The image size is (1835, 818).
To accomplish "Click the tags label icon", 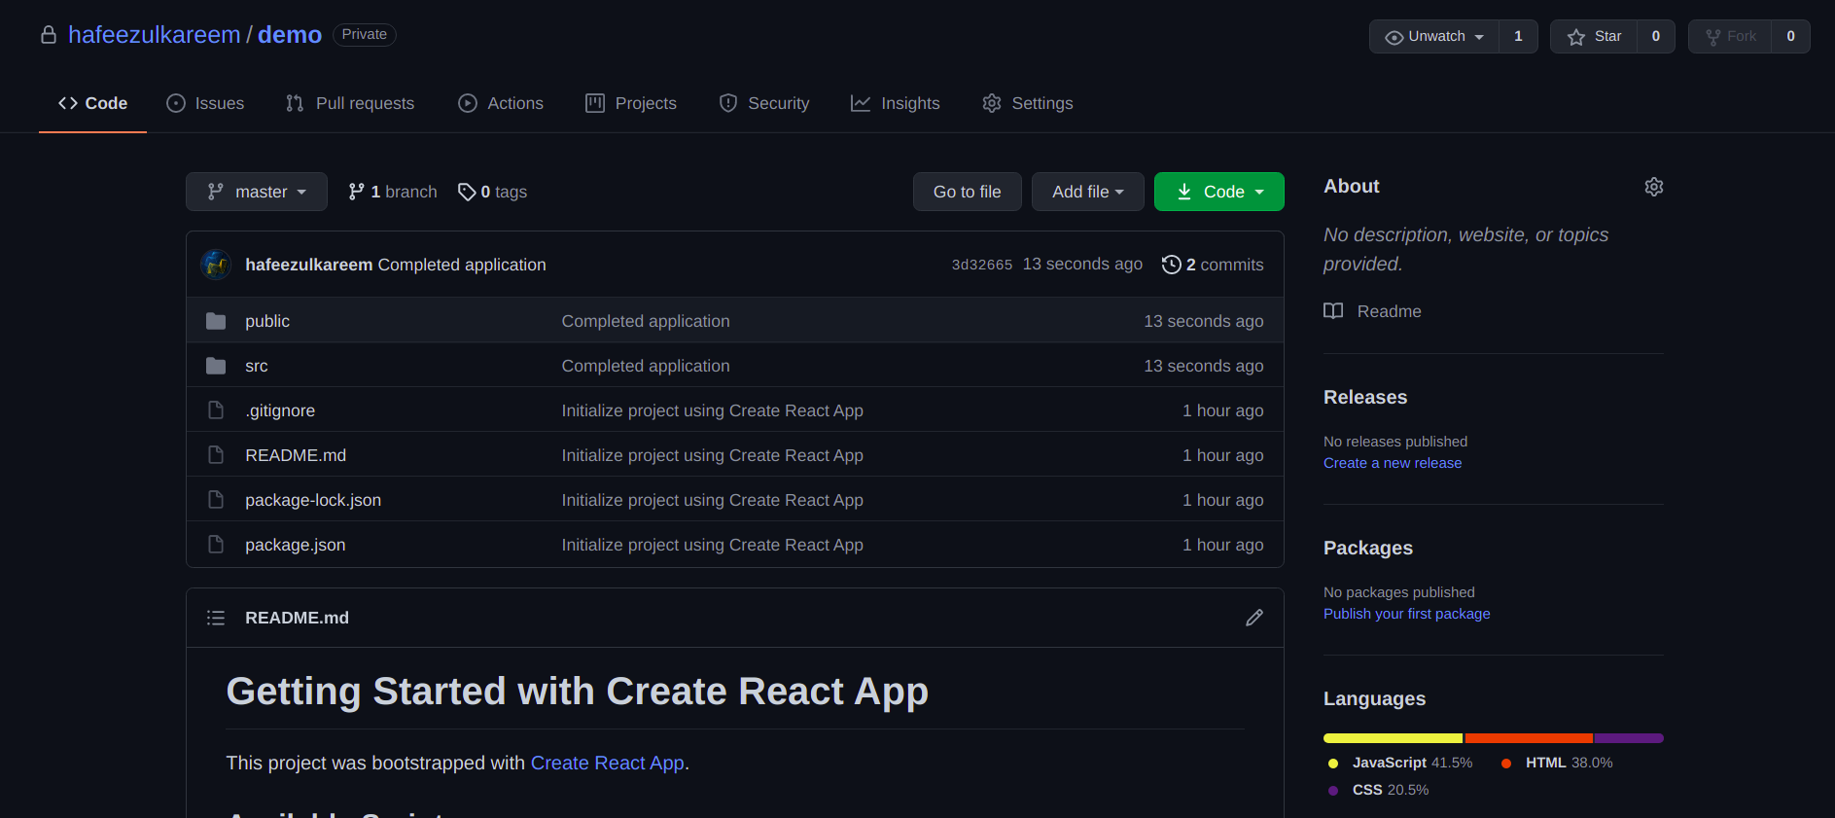I will click(x=467, y=192).
